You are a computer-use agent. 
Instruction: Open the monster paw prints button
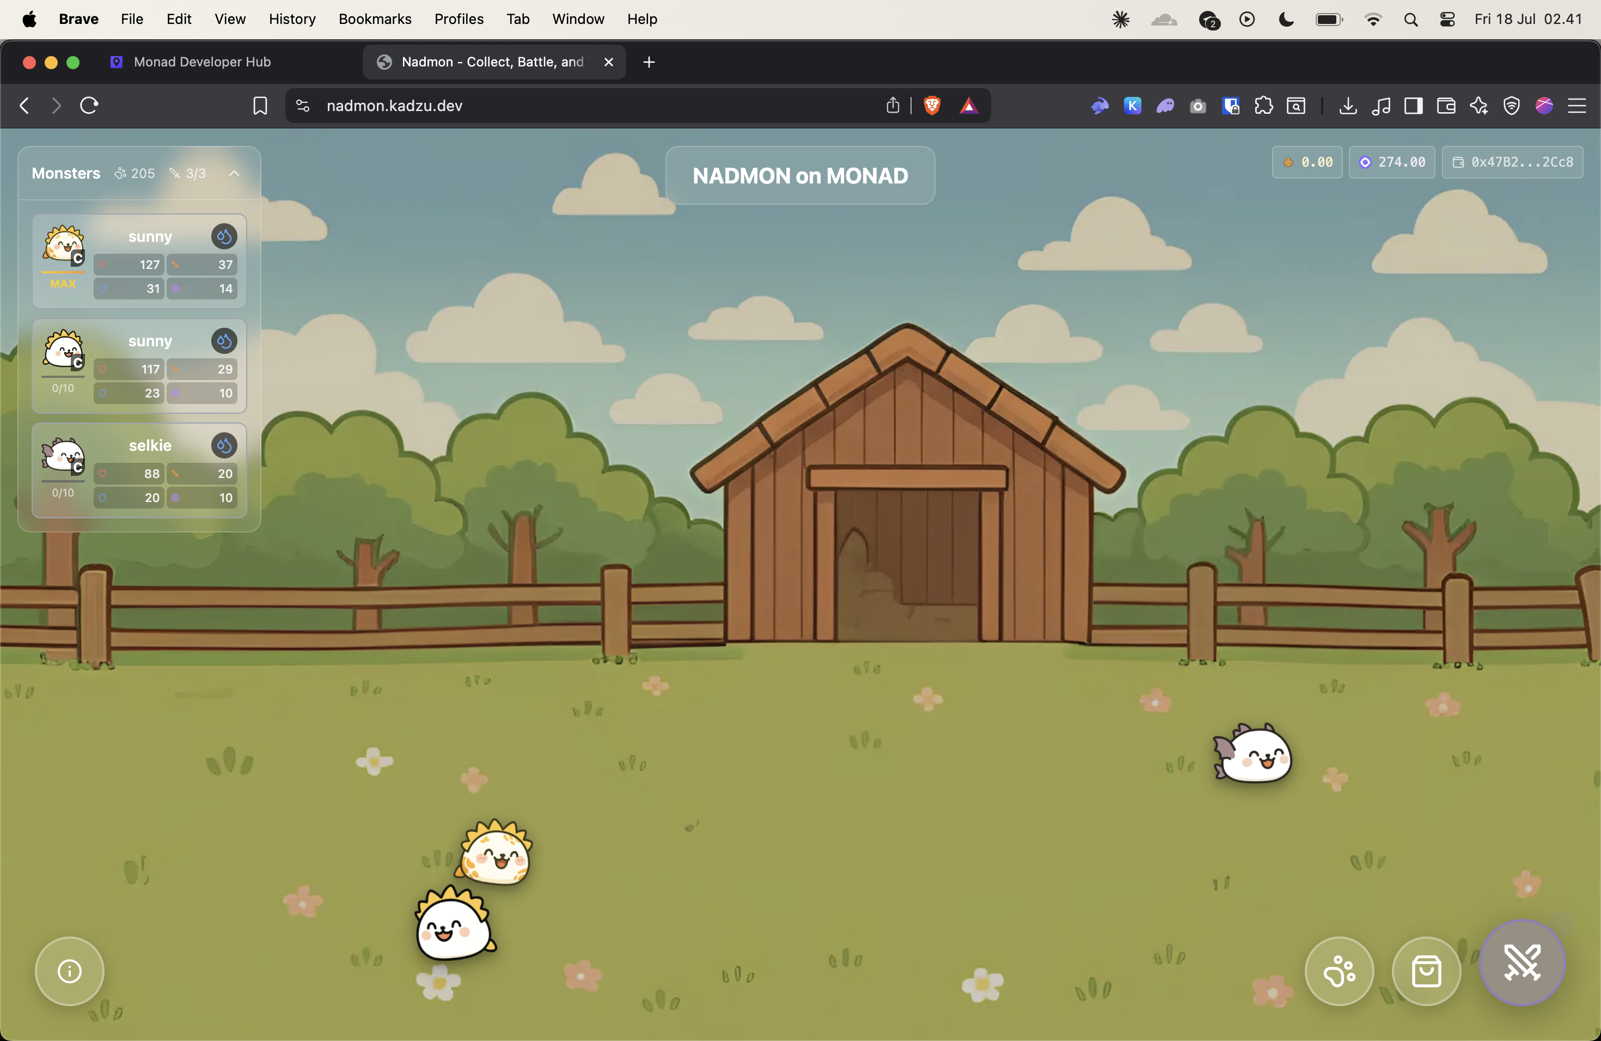[x=1339, y=971]
